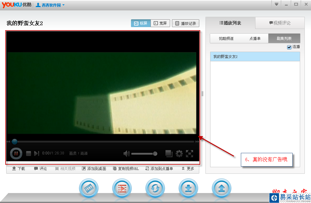Click 复制视频URL copy link
This screenshot has height=203, width=311.
pyautogui.click(x=126, y=168)
